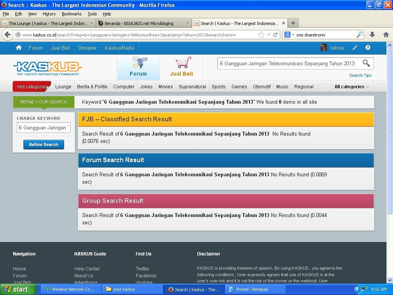Open the Supranatural category
The height and width of the screenshot is (295, 393).
click(x=192, y=86)
